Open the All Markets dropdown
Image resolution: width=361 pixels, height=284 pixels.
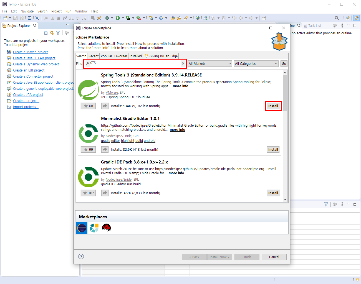point(210,63)
